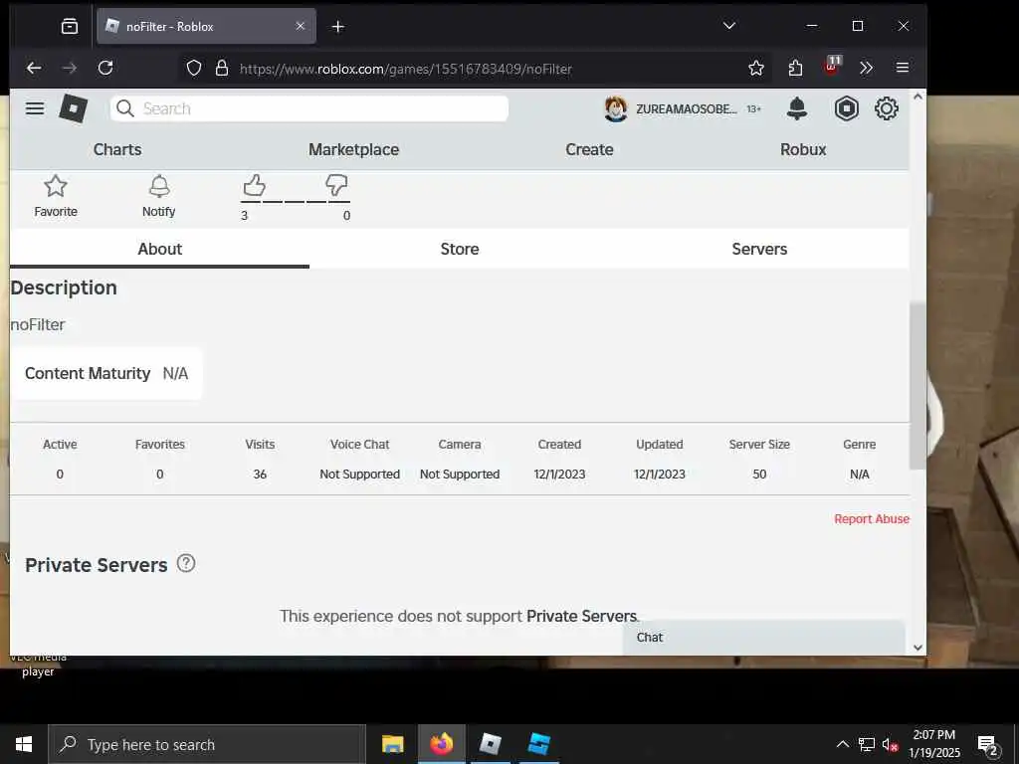This screenshot has width=1019, height=764.
Task: Click the search magnifier icon on Roblox
Action: point(125,108)
